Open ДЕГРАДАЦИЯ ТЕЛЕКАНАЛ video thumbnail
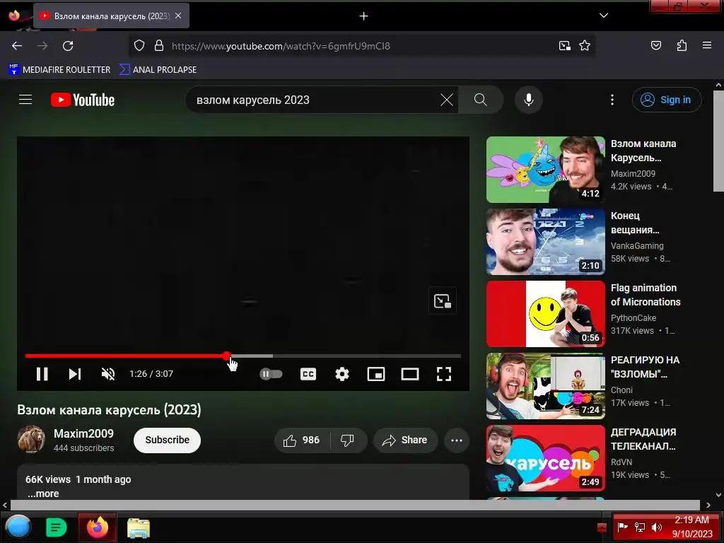The height and width of the screenshot is (543, 724). 545,458
